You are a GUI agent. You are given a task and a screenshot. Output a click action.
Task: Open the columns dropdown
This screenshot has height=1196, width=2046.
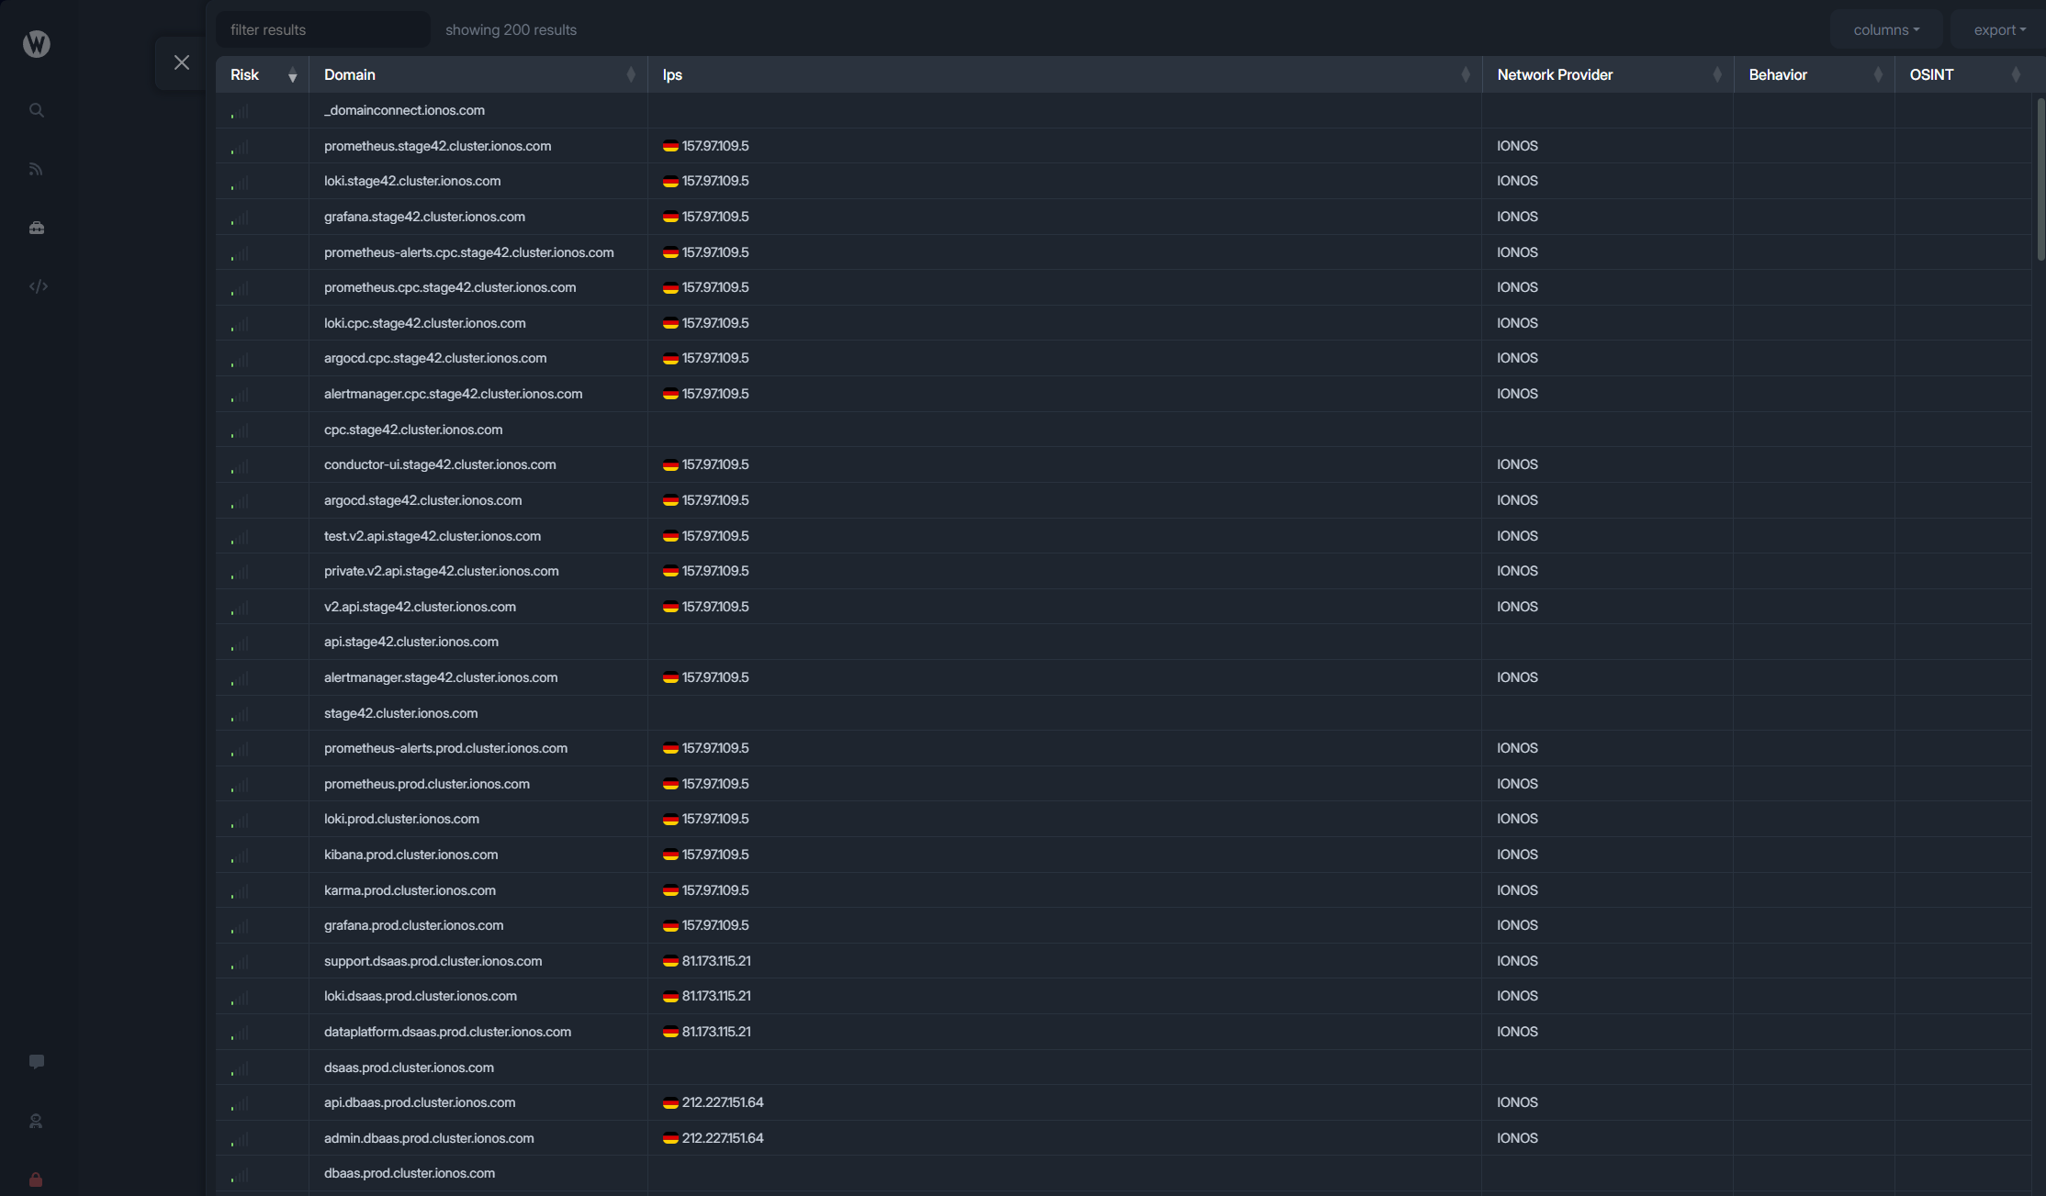(x=1886, y=29)
